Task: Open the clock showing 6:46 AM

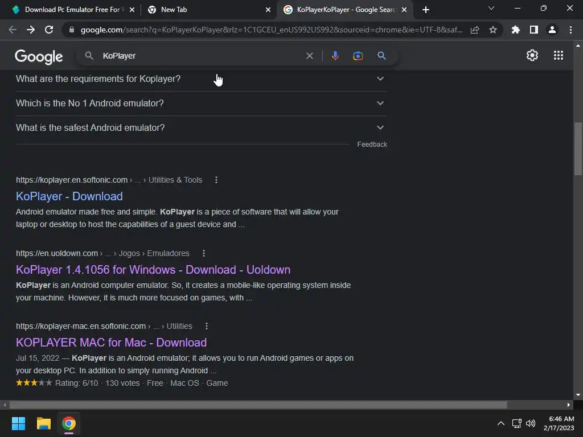Action: click(x=559, y=423)
